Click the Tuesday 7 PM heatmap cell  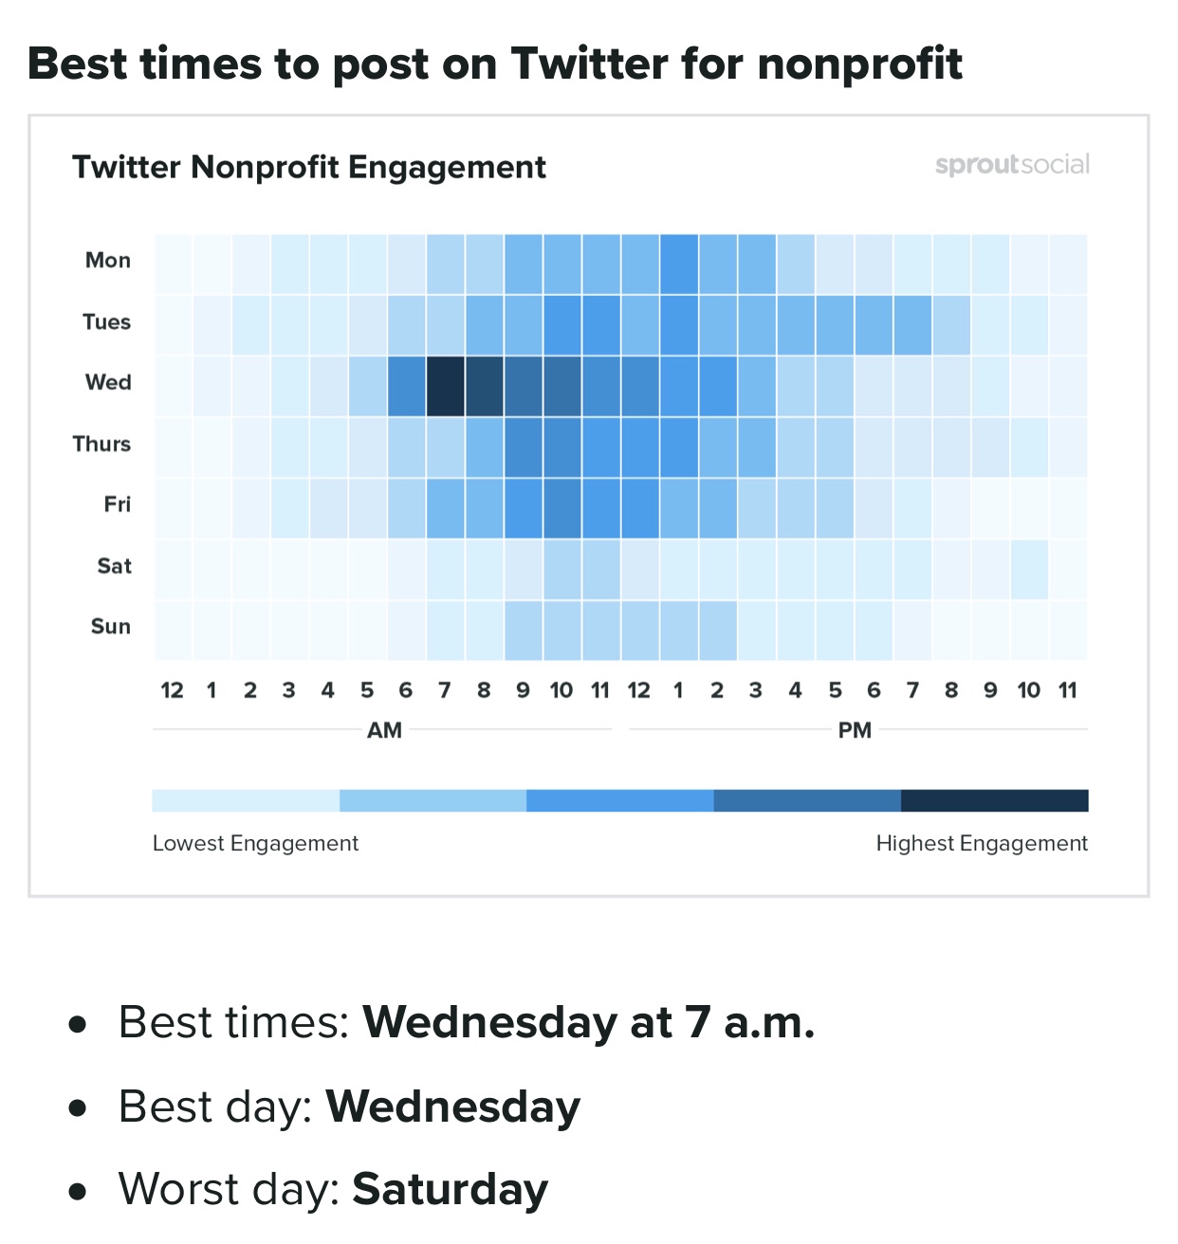[x=912, y=325]
